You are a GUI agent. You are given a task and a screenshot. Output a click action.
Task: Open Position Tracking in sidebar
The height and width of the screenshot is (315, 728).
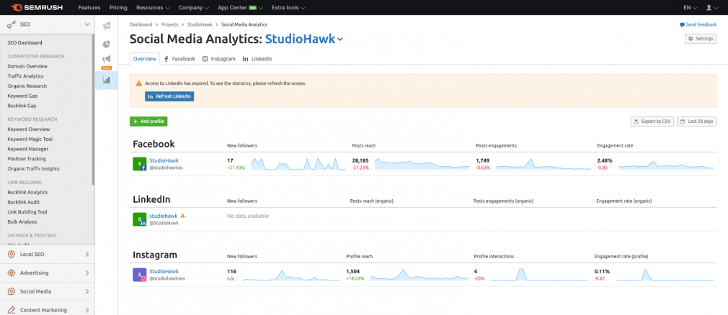(27, 159)
